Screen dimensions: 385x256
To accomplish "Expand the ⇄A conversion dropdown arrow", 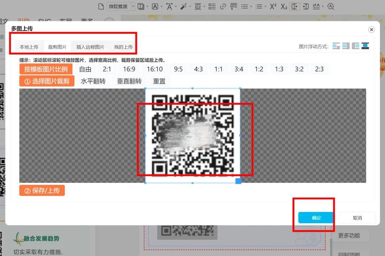I will point(323,7).
